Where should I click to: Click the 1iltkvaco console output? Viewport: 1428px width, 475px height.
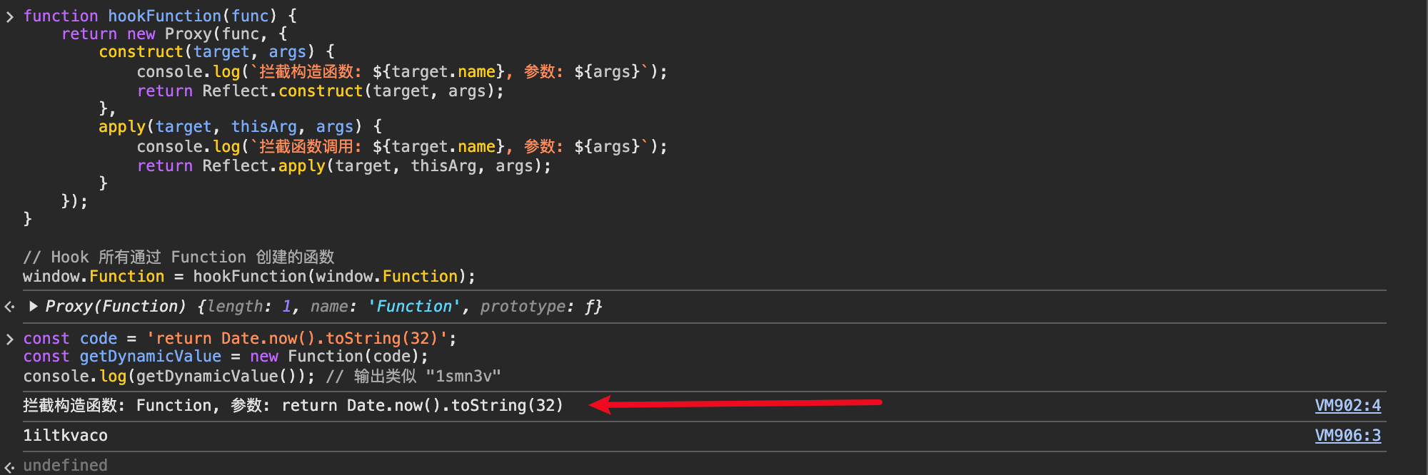65,436
